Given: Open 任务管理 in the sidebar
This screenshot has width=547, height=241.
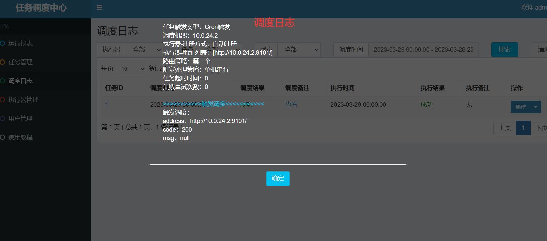Looking at the screenshot, I should pos(20,62).
